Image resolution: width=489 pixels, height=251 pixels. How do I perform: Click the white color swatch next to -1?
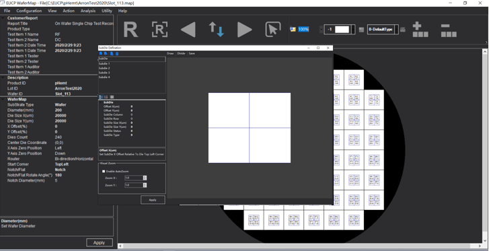tap(342, 30)
